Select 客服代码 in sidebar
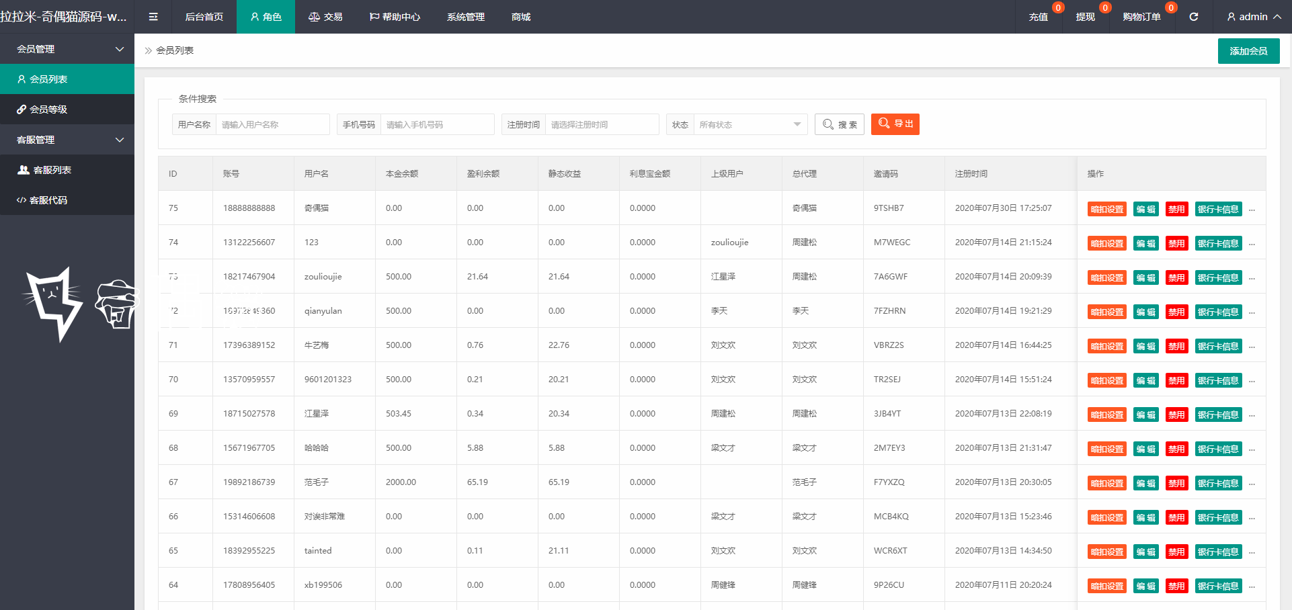The height and width of the screenshot is (610, 1292). 67,200
